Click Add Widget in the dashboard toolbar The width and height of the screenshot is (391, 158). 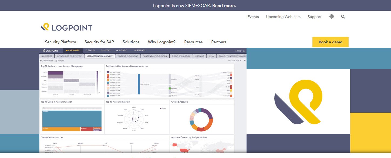47,61
